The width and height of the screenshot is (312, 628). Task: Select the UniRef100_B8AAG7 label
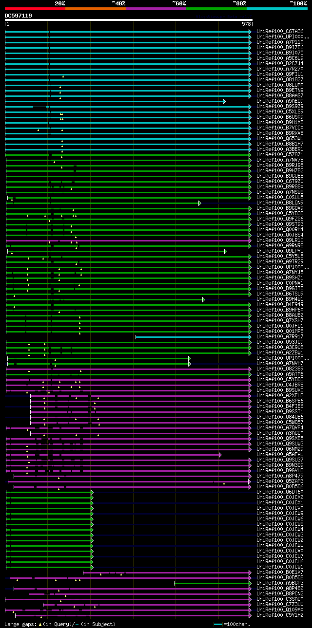point(280,96)
